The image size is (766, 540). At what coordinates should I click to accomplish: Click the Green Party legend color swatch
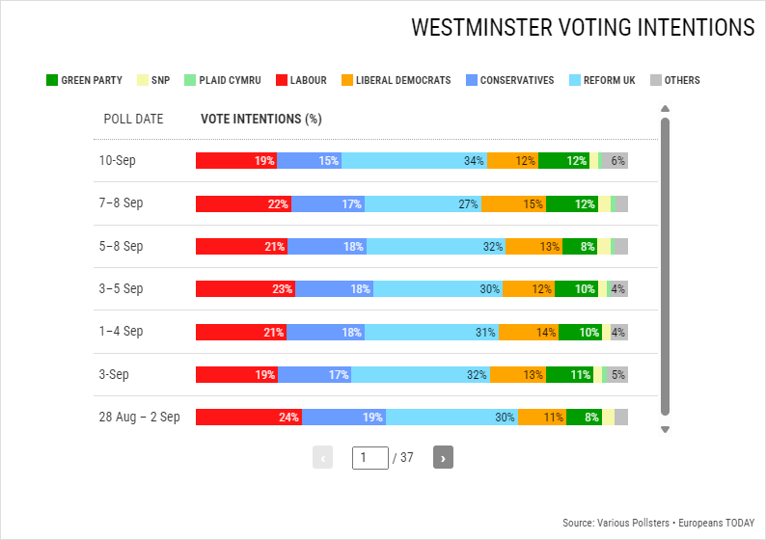pos(52,80)
